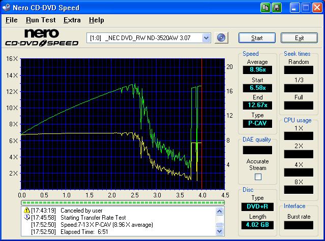Click the Nero app icon in title bar
Image resolution: width=325 pixels, height=241 pixels.
[x=6, y=8]
